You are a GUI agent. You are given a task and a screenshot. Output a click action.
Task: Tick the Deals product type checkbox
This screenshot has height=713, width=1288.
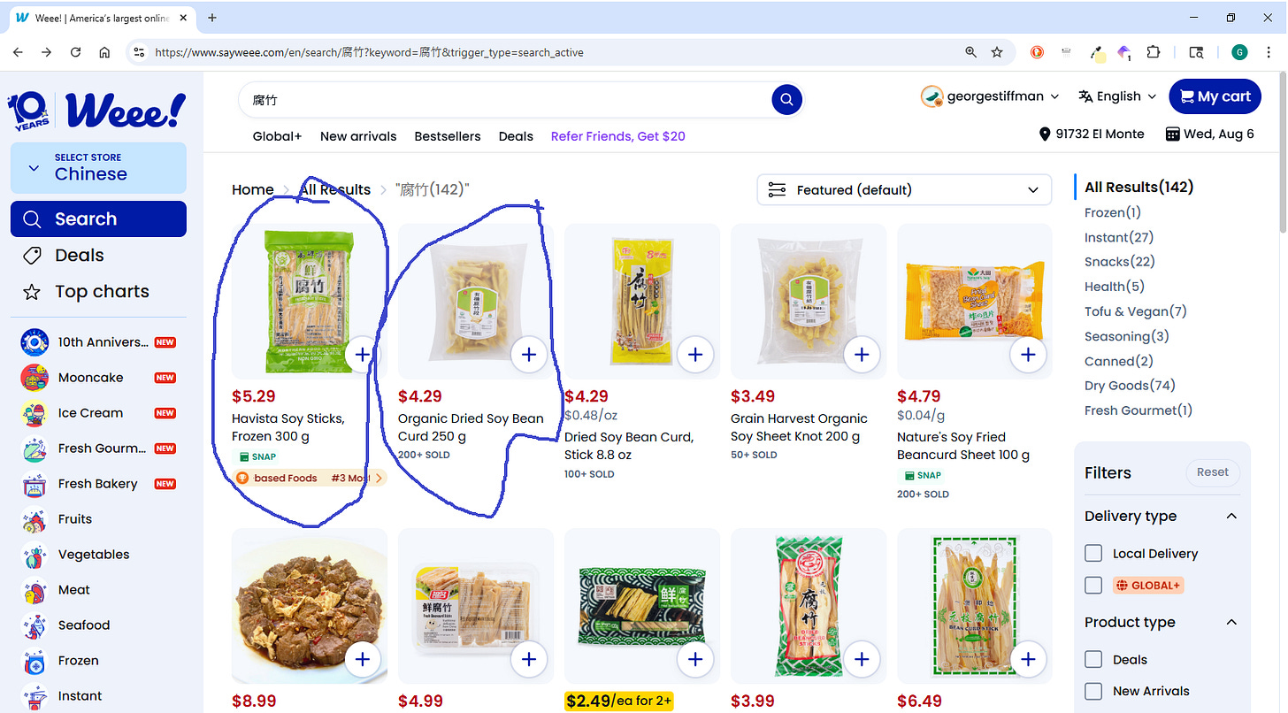coord(1093,659)
